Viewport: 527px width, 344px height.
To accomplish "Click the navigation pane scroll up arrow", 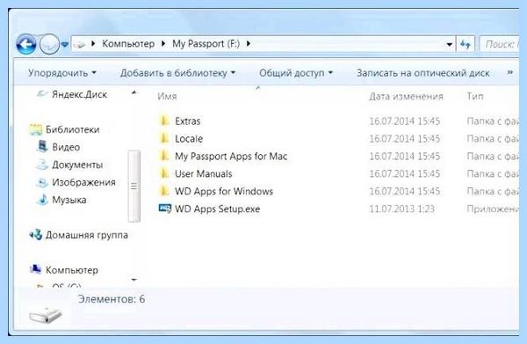I will (134, 92).
